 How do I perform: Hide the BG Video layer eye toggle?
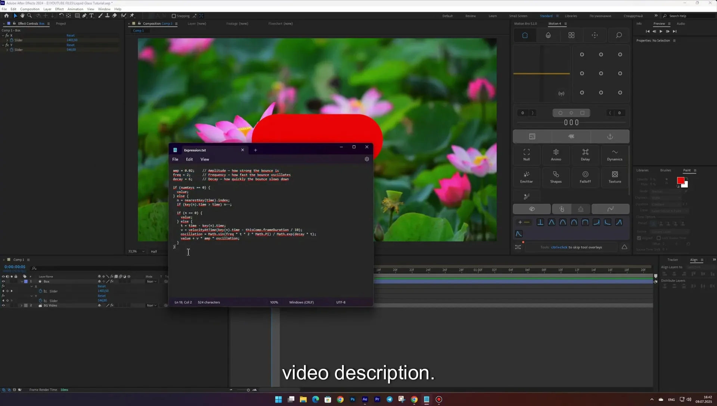pos(3,305)
